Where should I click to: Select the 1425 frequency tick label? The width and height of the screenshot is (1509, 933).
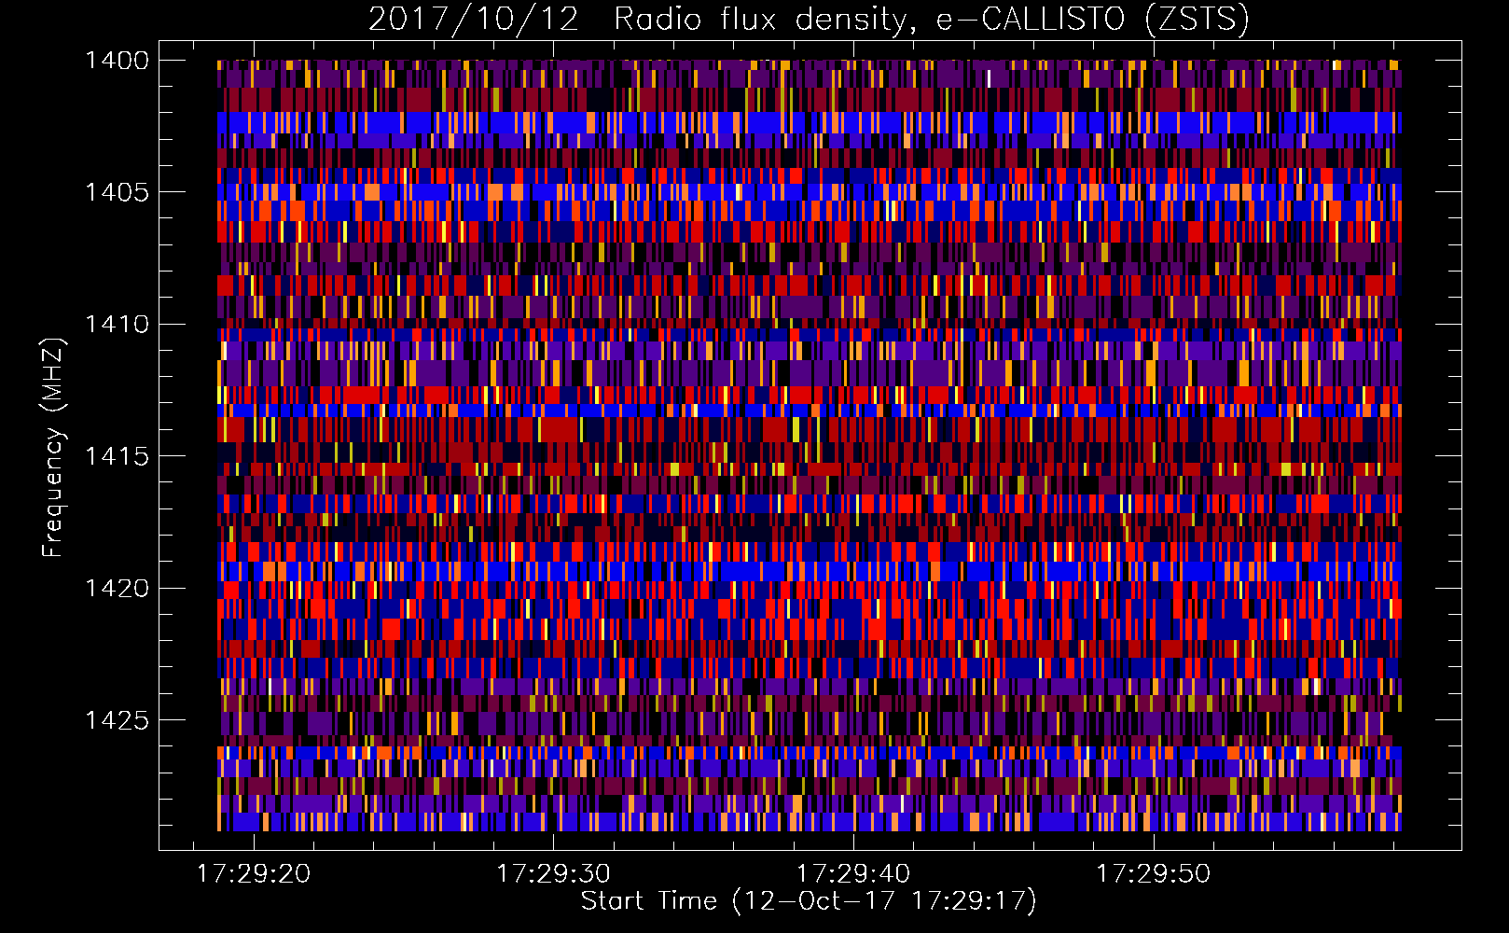[118, 720]
